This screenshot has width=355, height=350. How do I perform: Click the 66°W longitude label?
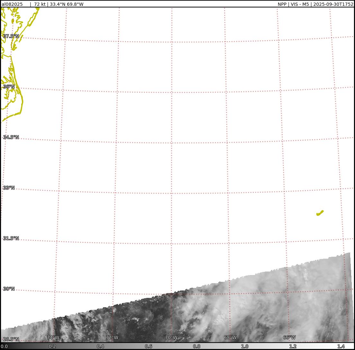(x=289, y=337)
